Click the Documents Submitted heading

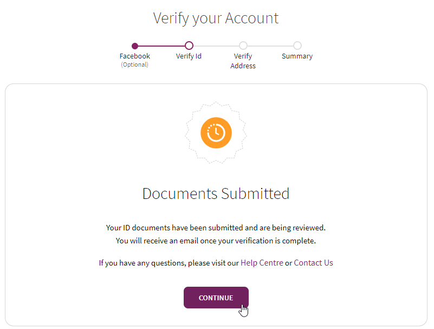pyautogui.click(x=216, y=193)
